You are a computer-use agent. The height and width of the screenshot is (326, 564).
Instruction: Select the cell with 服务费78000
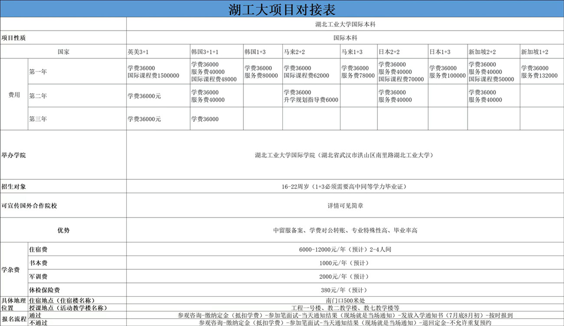pos(359,71)
